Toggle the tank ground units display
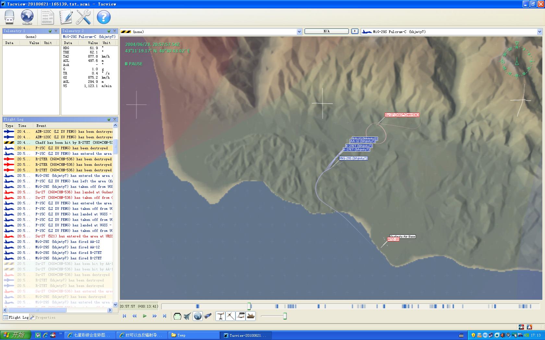This screenshot has width=545, height=340. click(x=251, y=316)
